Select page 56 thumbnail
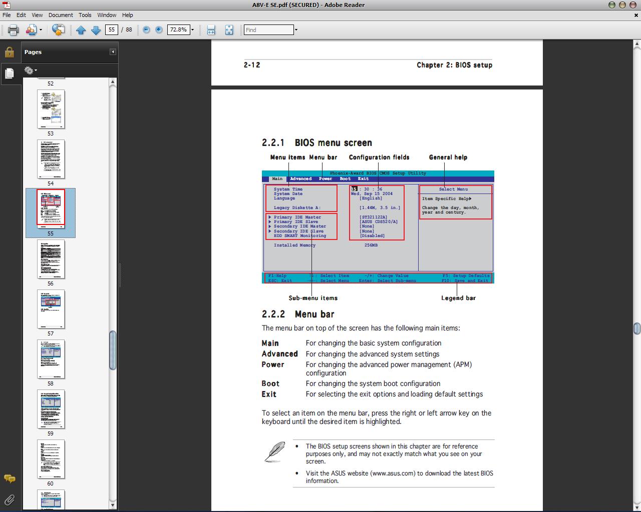Viewport: 641px width, 512px height. (51, 259)
